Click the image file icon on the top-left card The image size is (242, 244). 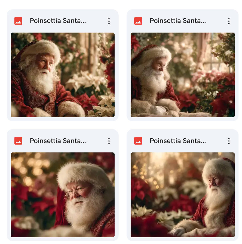click(18, 21)
